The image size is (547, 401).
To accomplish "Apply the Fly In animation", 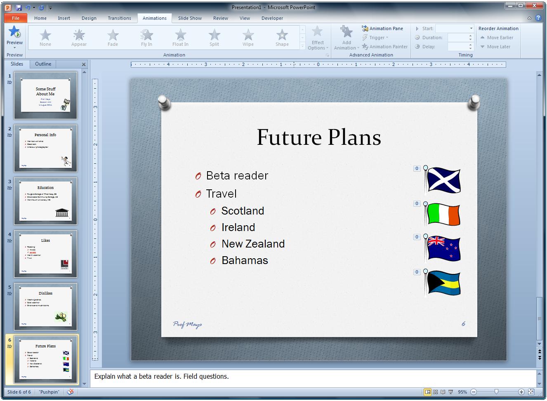I will [x=146, y=37].
